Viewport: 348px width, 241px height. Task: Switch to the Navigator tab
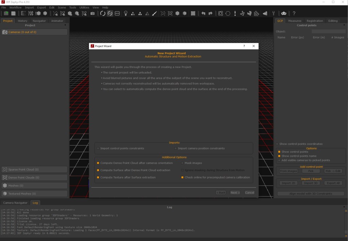[x=39, y=21]
